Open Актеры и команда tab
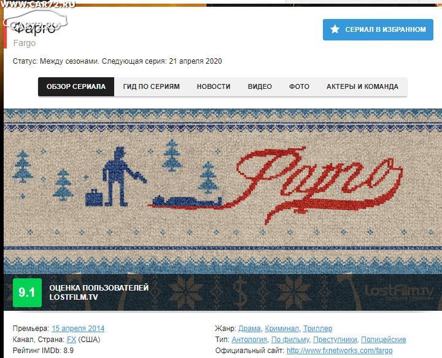The image size is (442, 358). point(363,86)
